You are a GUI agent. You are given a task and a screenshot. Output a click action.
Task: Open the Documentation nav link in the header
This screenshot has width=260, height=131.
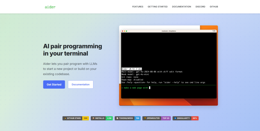[181, 7]
